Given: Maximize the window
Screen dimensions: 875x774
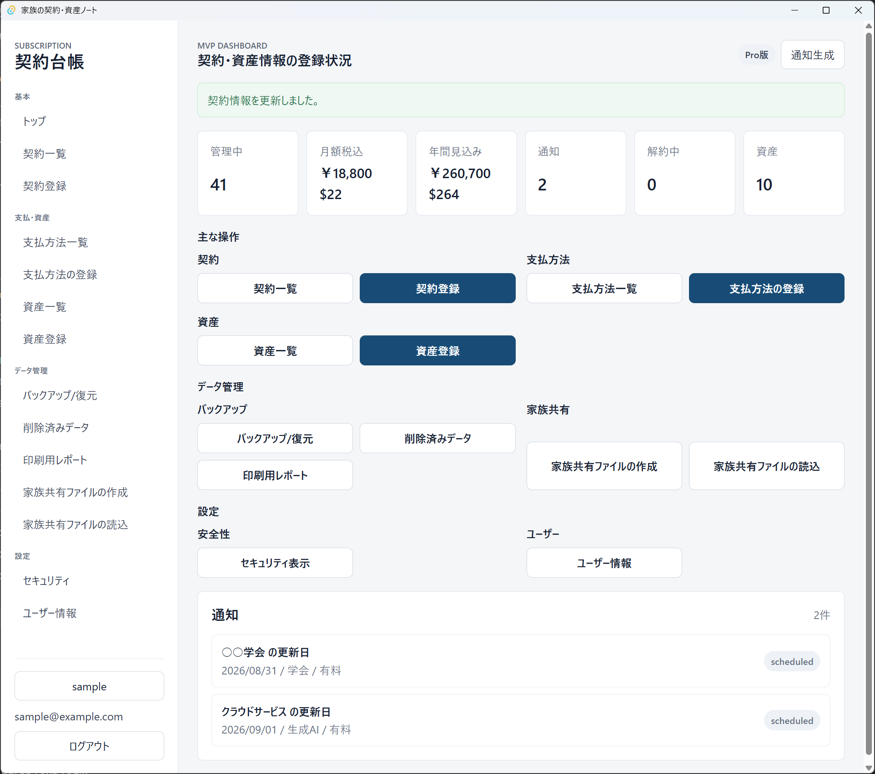Looking at the screenshot, I should pos(826,10).
